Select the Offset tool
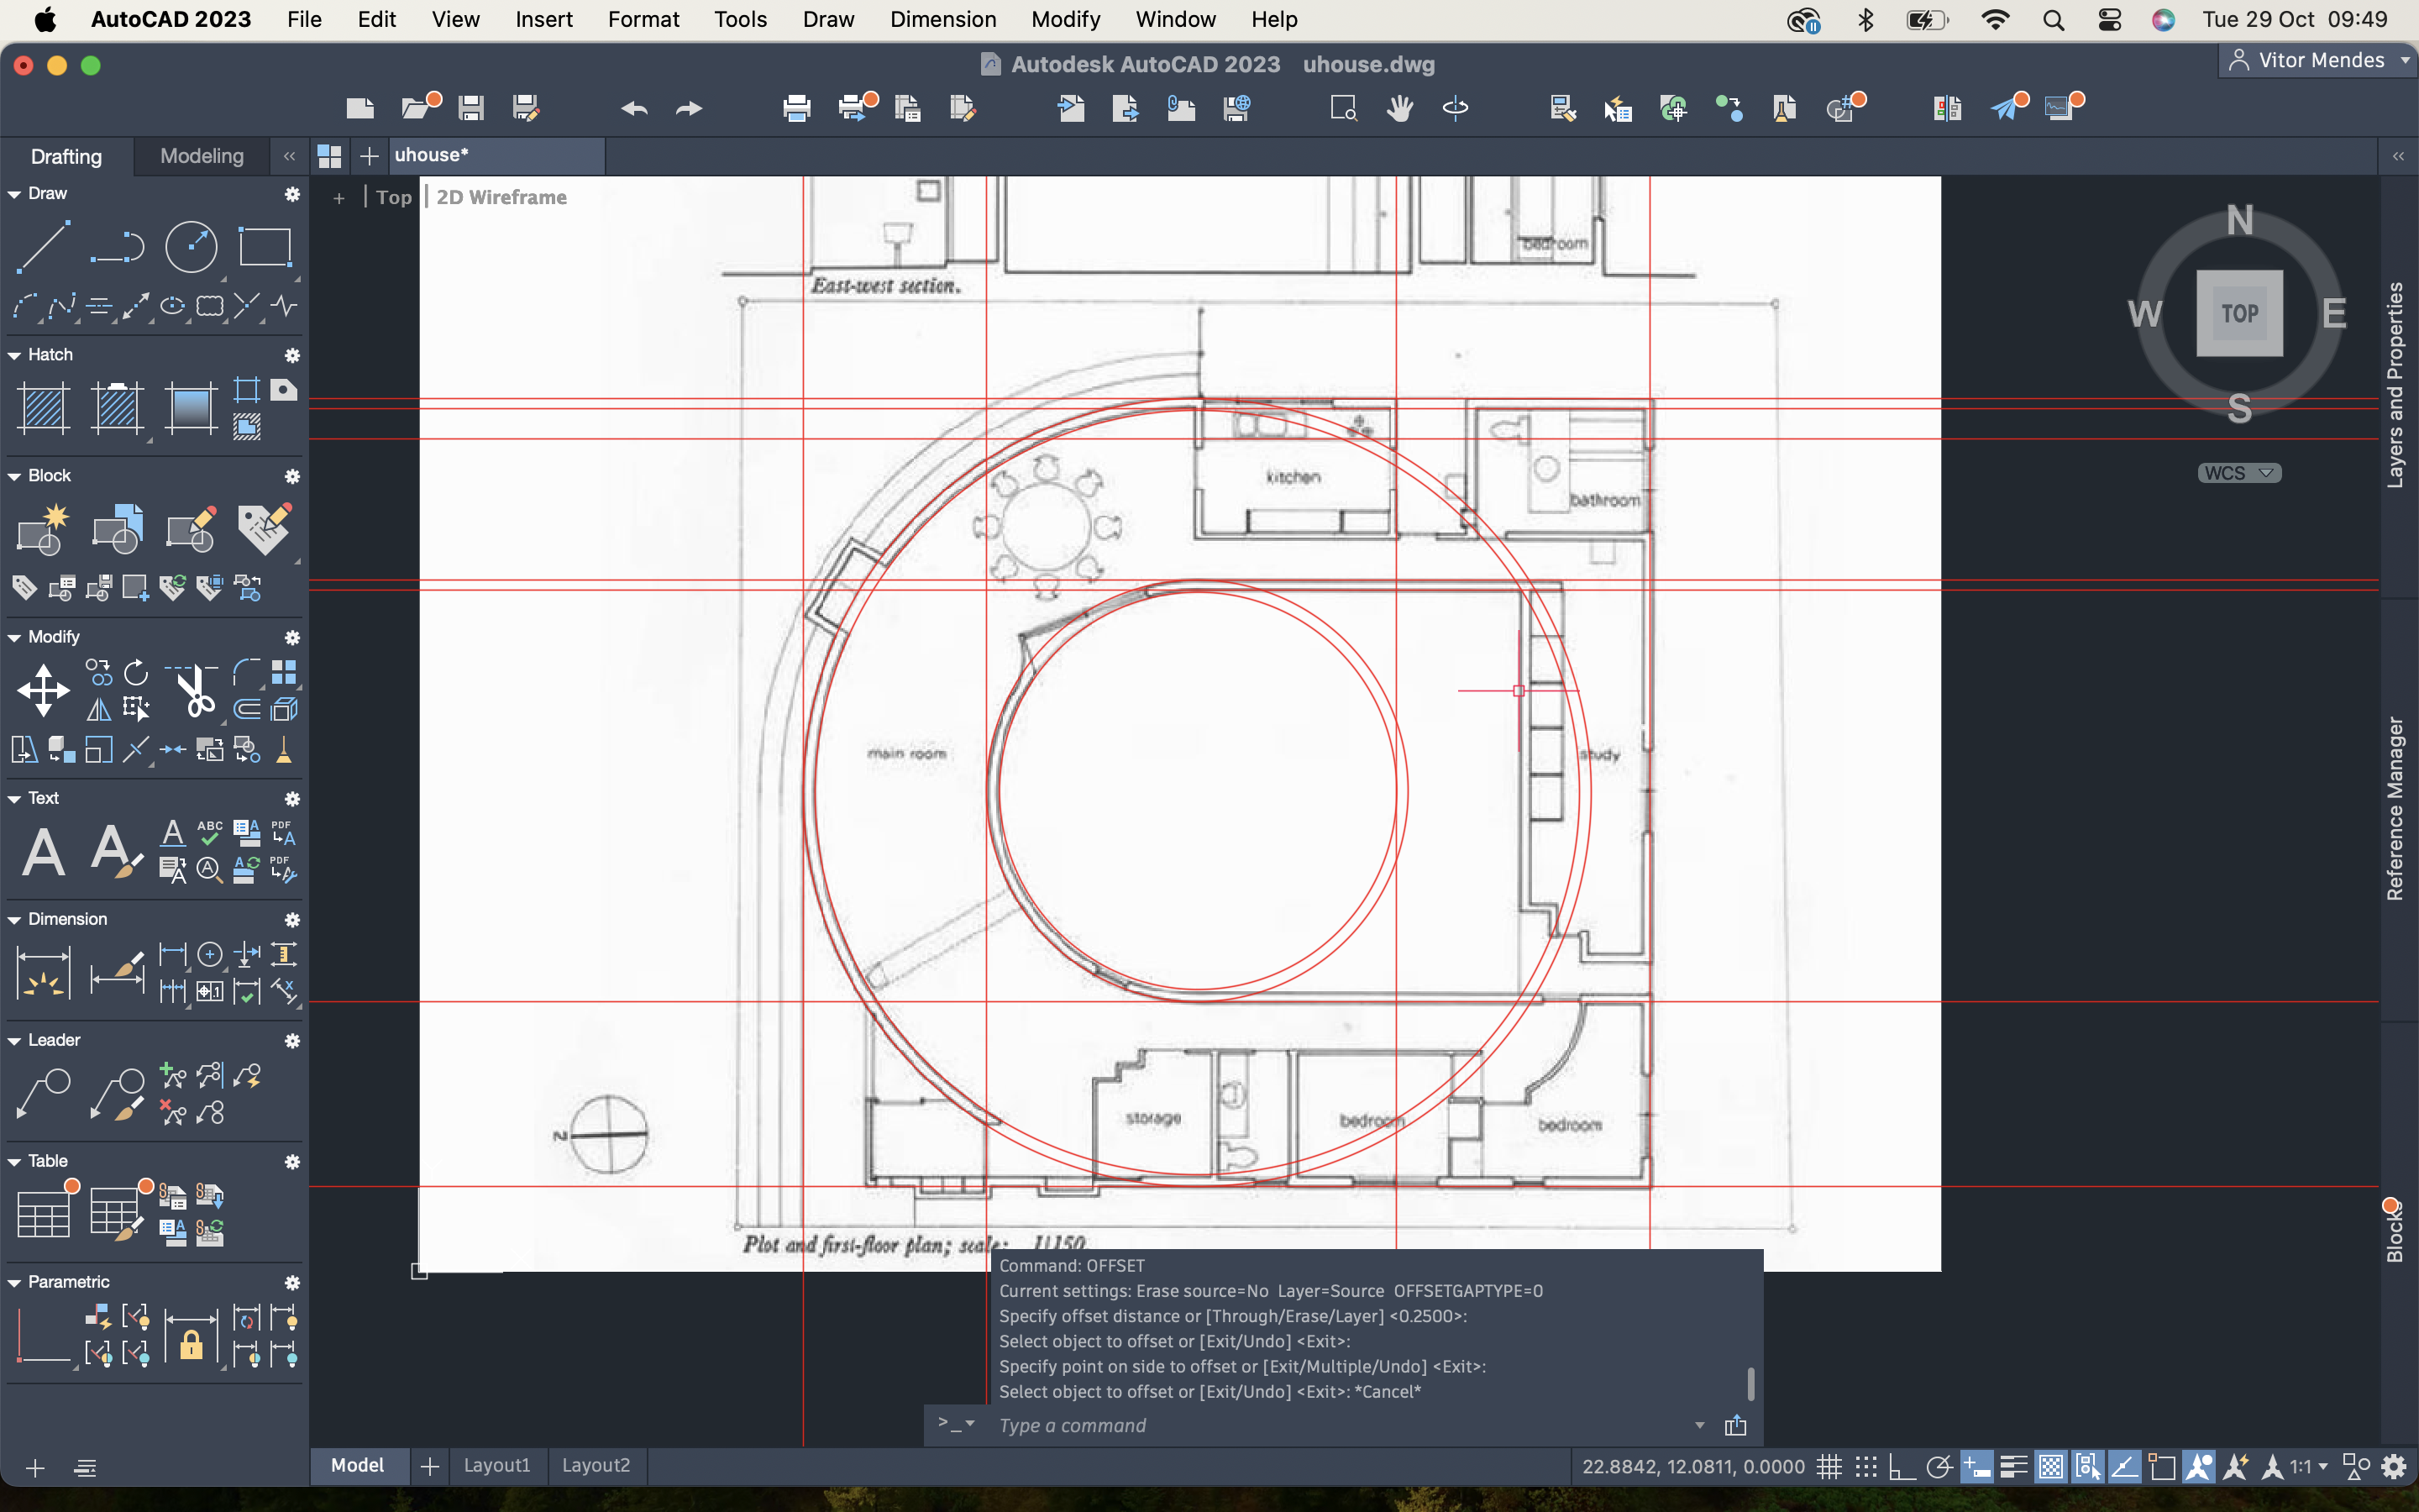Viewport: 2419px width, 1512px height. [x=247, y=710]
